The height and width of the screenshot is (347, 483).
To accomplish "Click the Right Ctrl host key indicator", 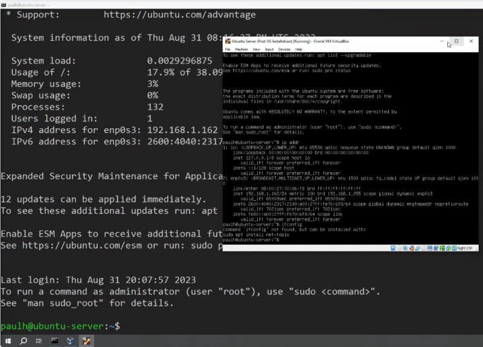I will point(464,248).
